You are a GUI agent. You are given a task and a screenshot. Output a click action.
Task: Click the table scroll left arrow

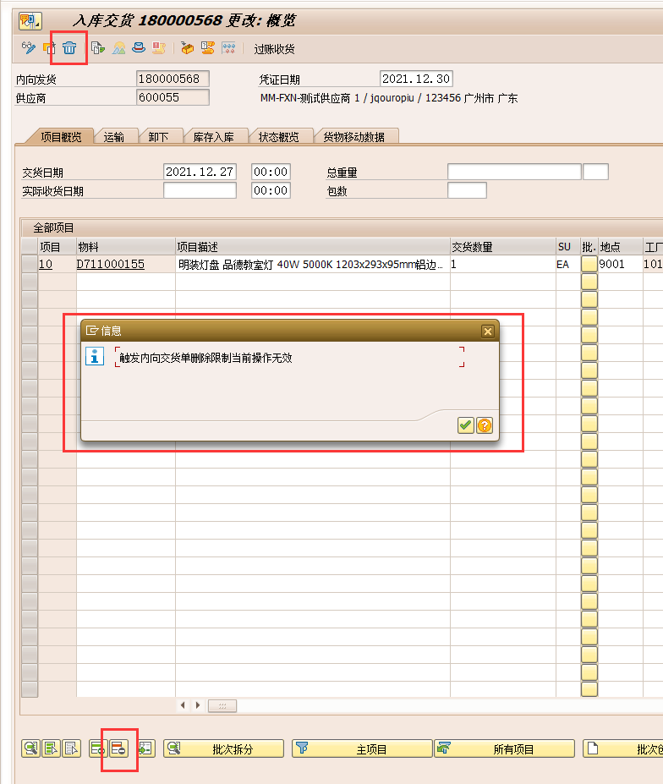(x=183, y=705)
